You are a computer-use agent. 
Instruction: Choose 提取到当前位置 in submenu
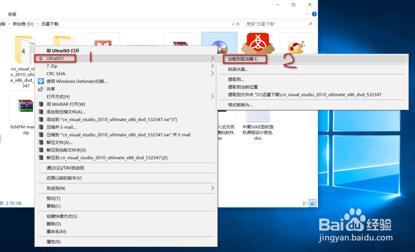(x=312, y=87)
